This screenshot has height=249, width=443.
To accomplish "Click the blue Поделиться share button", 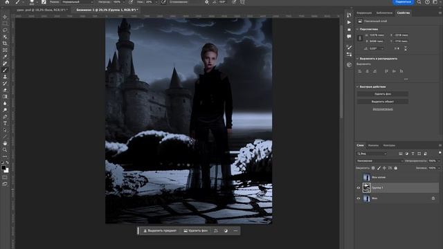I will pyautogui.click(x=403, y=2).
